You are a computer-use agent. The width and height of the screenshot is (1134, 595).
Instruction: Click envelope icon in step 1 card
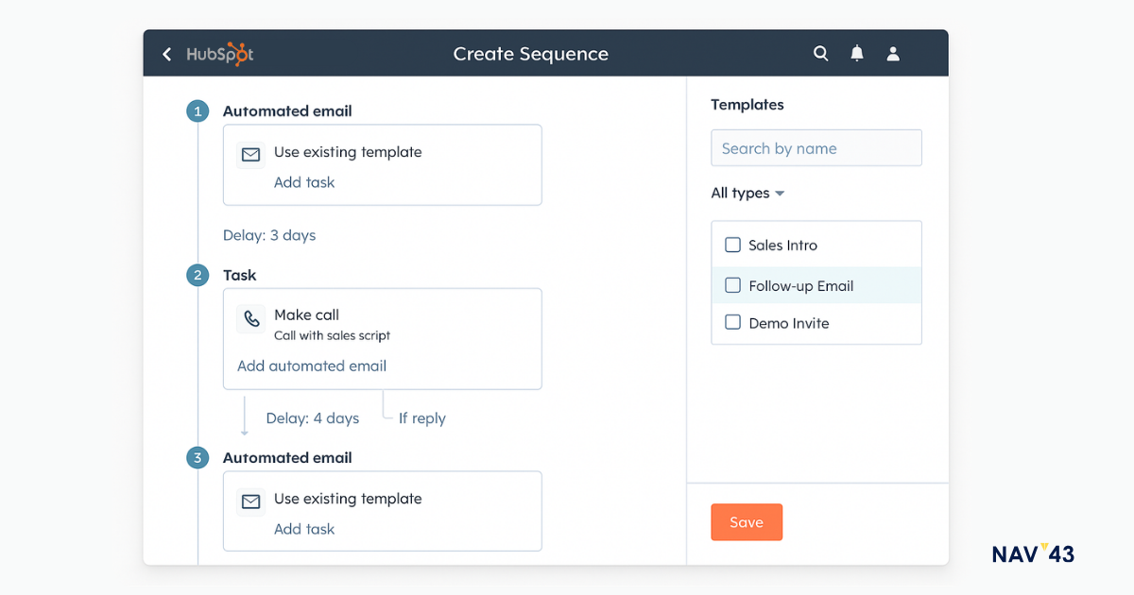tap(250, 154)
